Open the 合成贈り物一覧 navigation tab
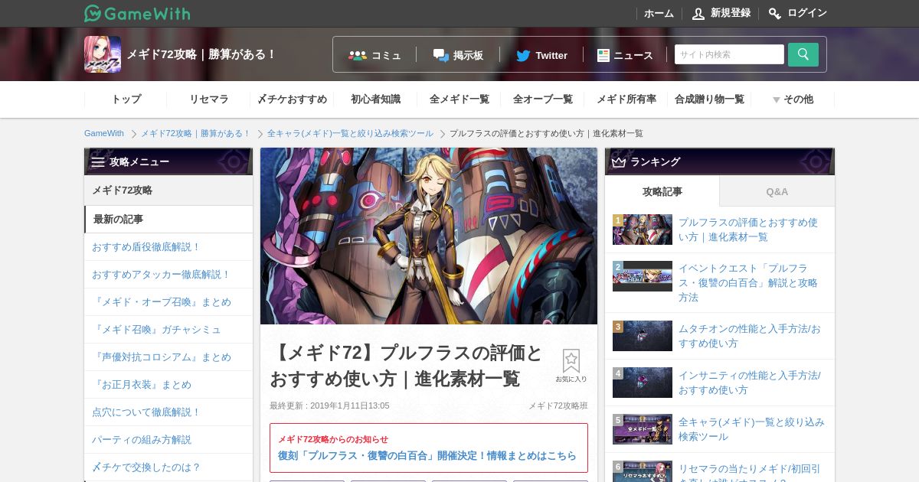The image size is (919, 482). pyautogui.click(x=709, y=99)
